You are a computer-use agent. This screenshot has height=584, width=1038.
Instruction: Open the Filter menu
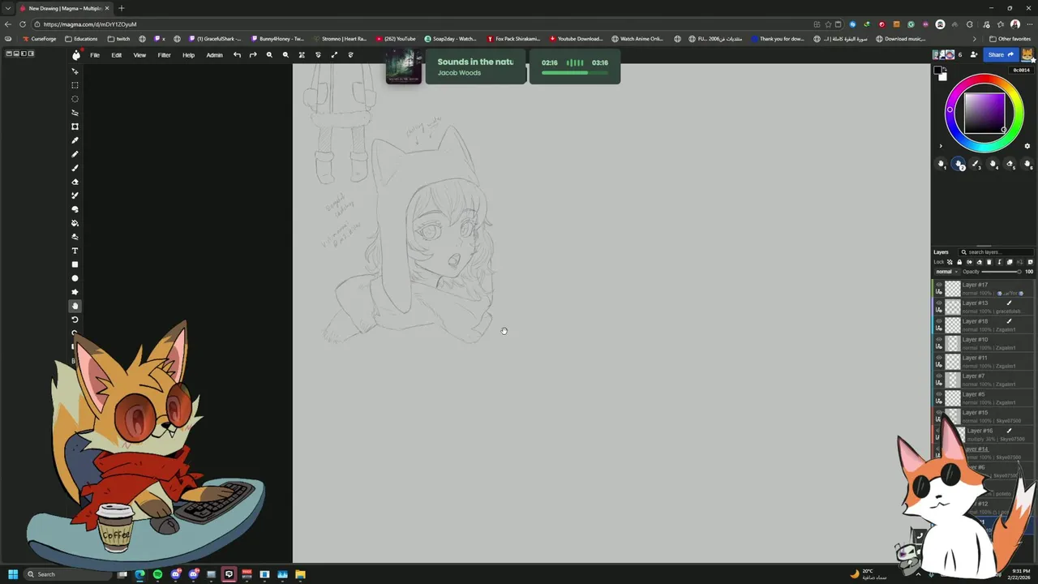pyautogui.click(x=165, y=55)
